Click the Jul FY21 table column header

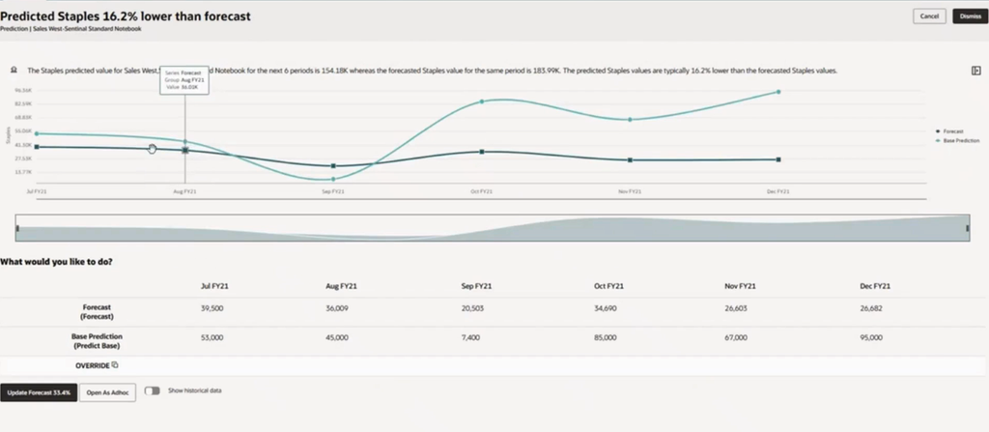pos(214,286)
